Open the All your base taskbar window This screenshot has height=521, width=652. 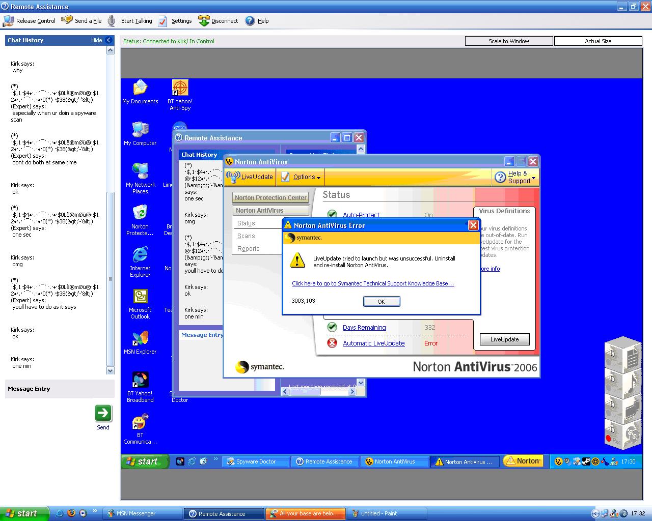305,513
